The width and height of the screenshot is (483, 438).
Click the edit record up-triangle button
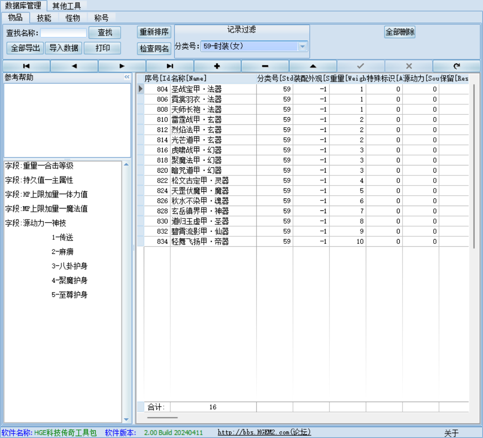pyautogui.click(x=313, y=66)
